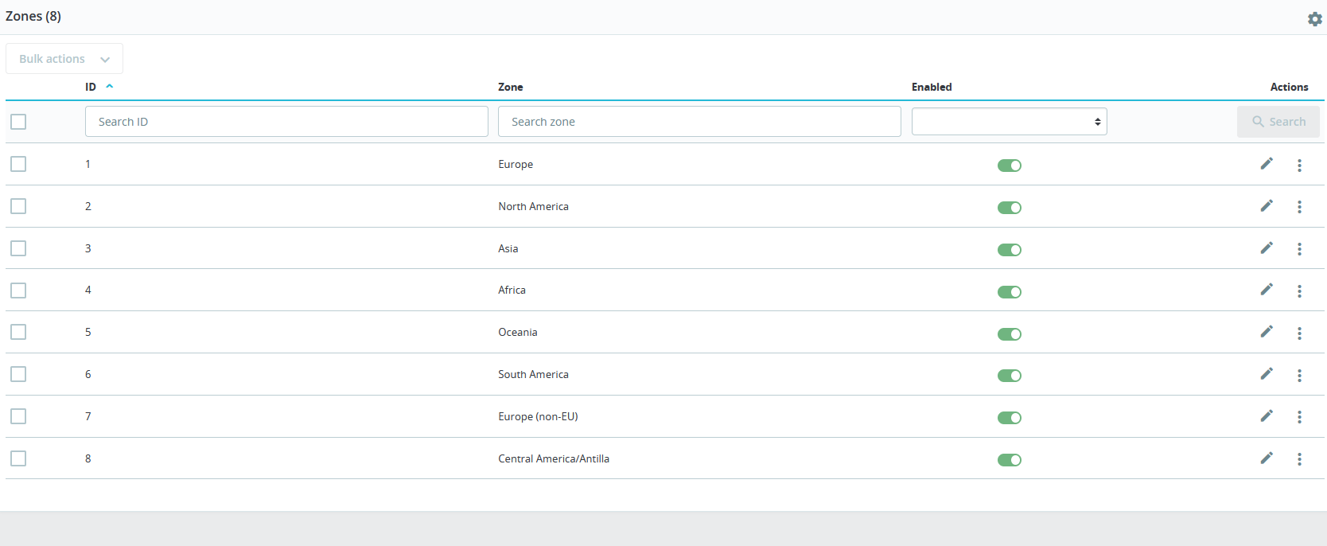This screenshot has width=1327, height=546.
Task: Disable the Europe (non-EU) zone toggle
Action: [x=1010, y=418]
